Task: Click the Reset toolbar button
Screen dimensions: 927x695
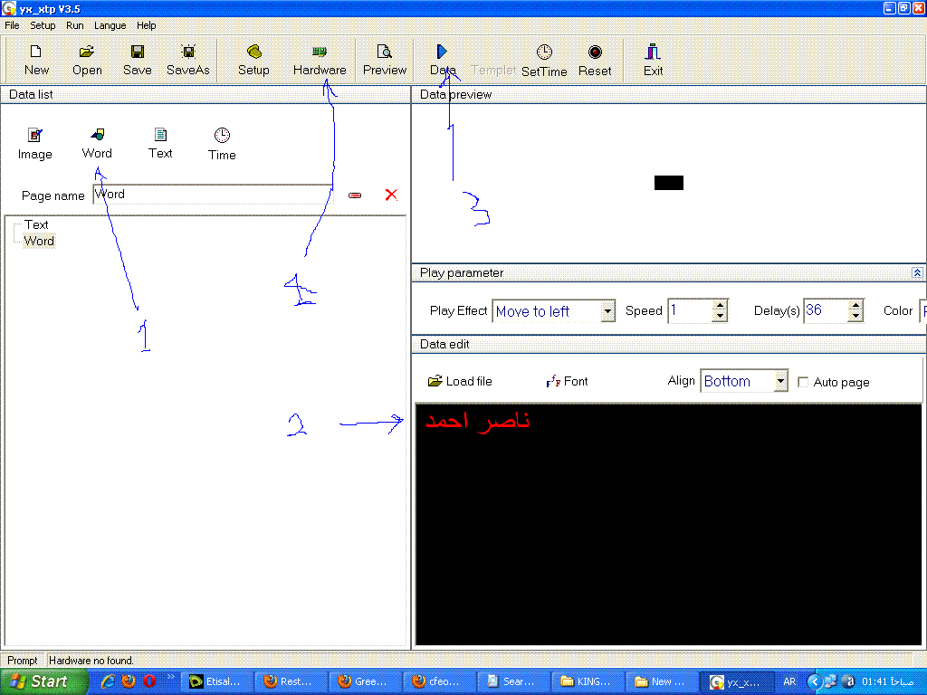Action: [x=595, y=60]
